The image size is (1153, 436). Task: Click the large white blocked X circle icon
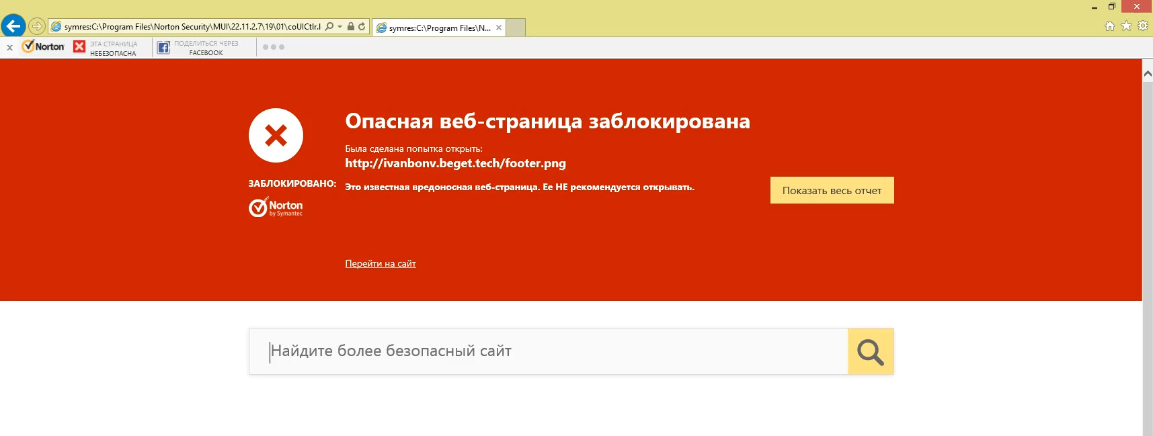(x=276, y=135)
